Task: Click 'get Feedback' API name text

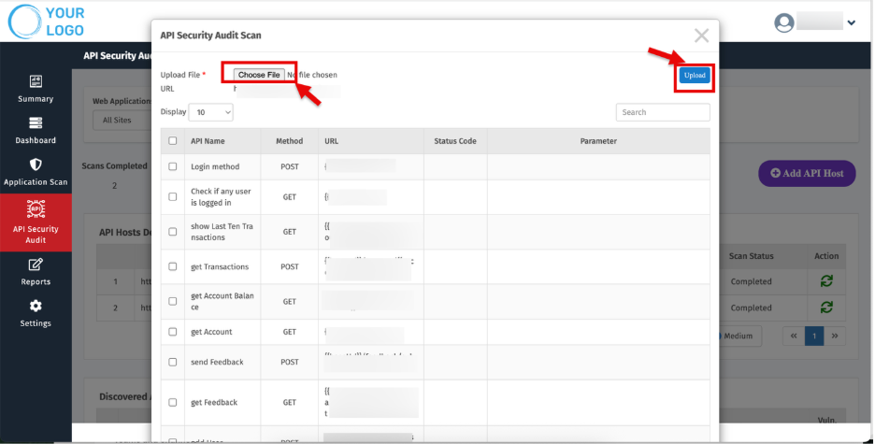Action: pyautogui.click(x=214, y=402)
